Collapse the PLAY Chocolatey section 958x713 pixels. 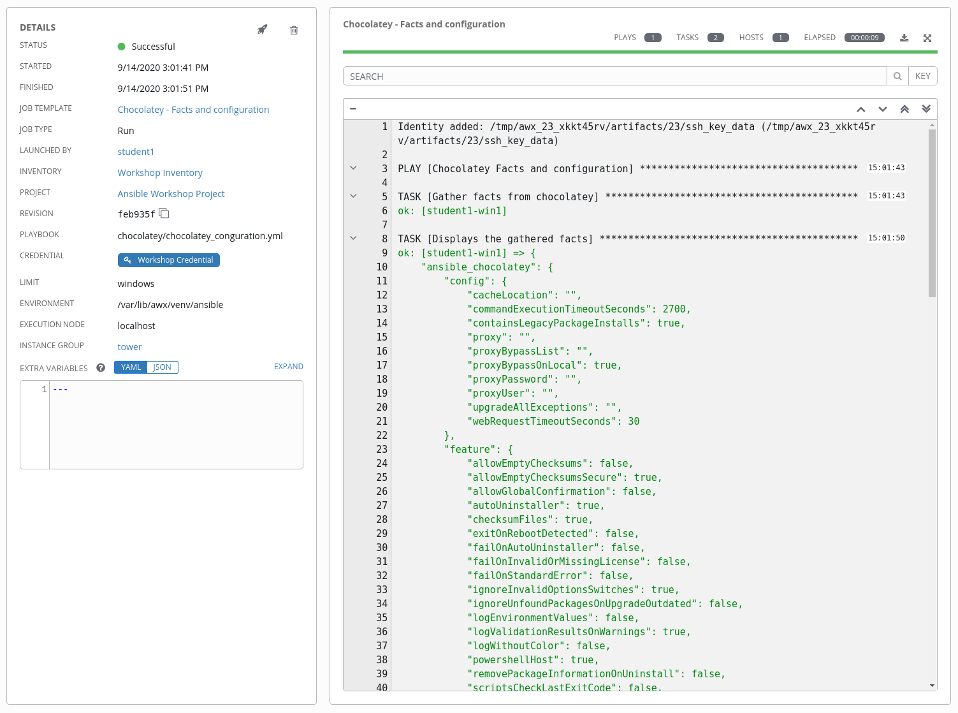point(353,168)
